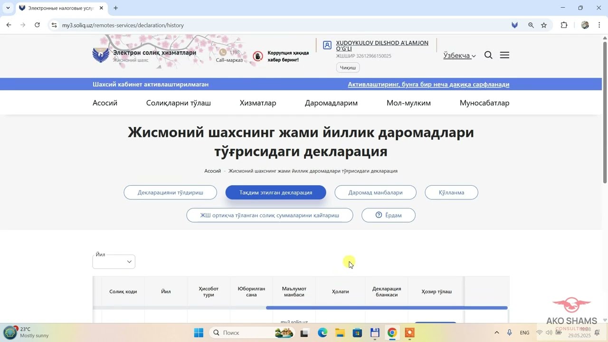Open the weather widget on taskbar

click(26, 332)
